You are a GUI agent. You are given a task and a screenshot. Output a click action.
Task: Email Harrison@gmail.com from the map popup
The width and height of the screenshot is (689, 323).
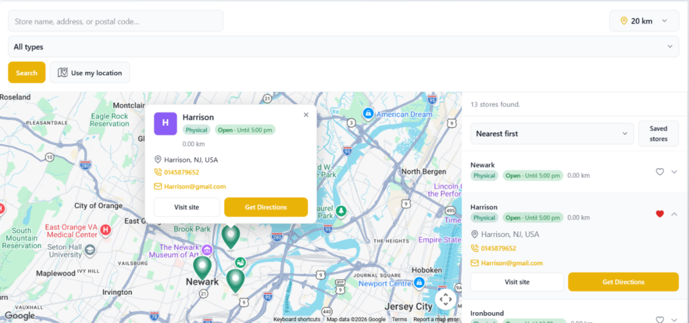click(x=195, y=186)
